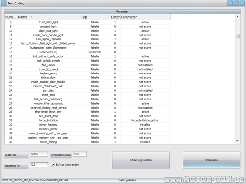The image size is (246, 184).
Task: Select the position_memory_with_rear_gear row
Action: pyautogui.click(x=88, y=138)
